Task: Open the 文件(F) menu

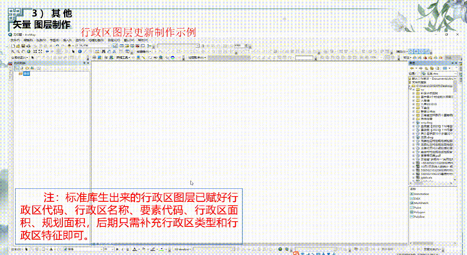Action: click(15, 40)
